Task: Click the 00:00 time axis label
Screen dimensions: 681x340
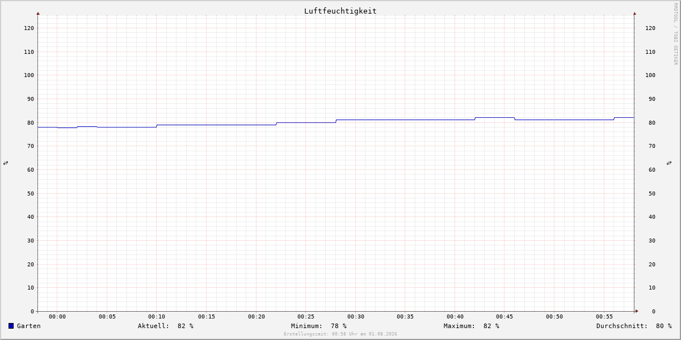Action: pos(57,317)
